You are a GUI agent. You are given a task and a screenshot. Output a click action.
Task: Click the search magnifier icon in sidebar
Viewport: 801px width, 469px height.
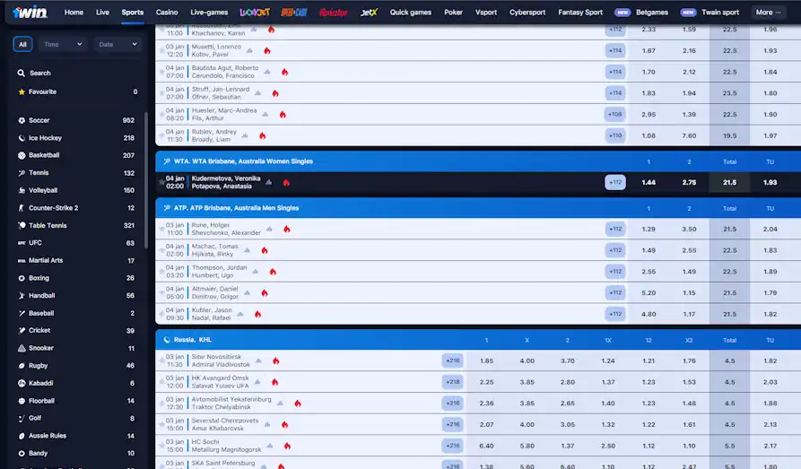click(x=21, y=73)
